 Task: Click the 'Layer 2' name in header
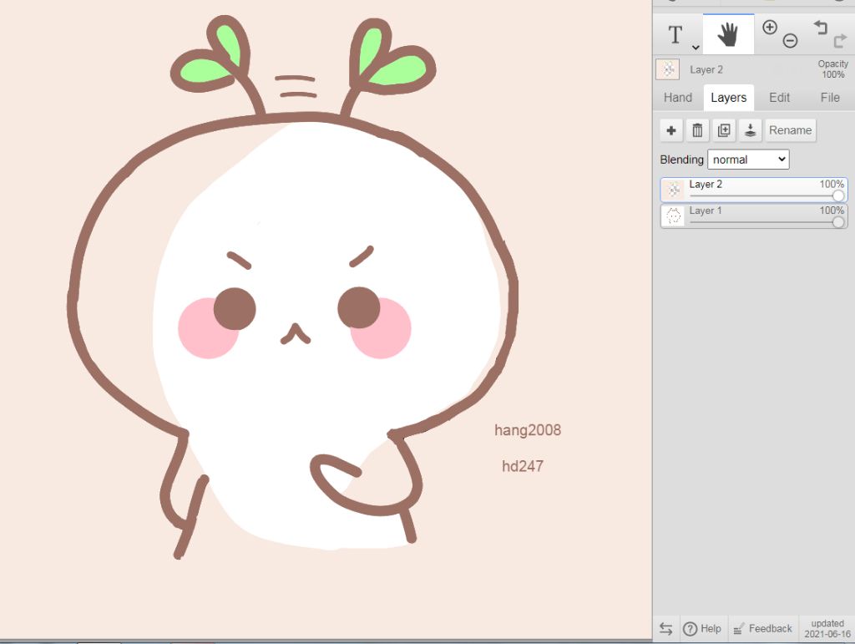click(706, 70)
